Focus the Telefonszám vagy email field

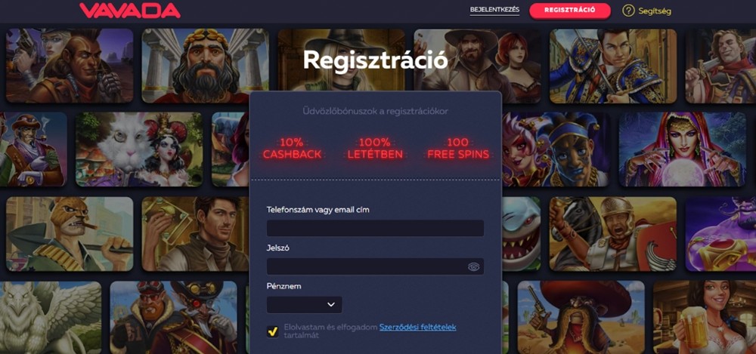click(x=375, y=228)
